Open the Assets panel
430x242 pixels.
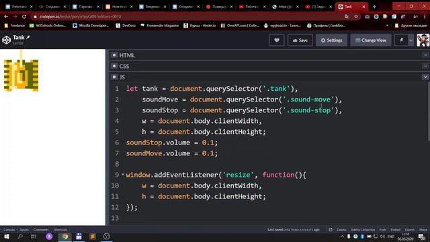pyautogui.click(x=24, y=230)
